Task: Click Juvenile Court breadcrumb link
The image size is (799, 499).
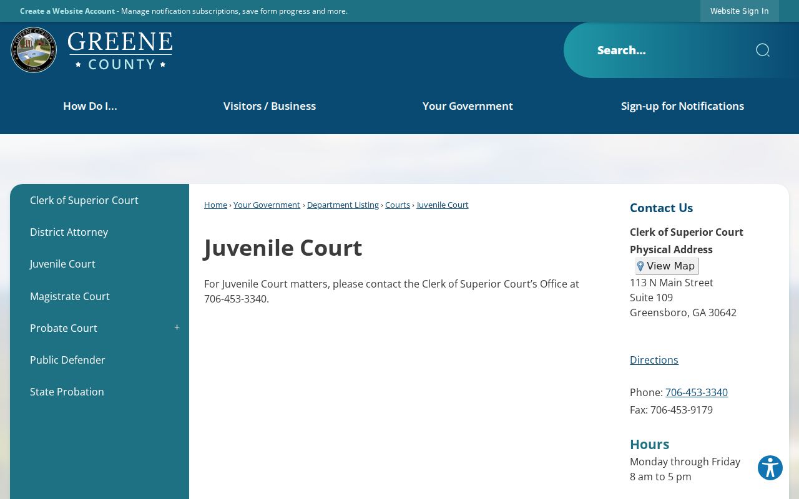Action: coord(443,205)
